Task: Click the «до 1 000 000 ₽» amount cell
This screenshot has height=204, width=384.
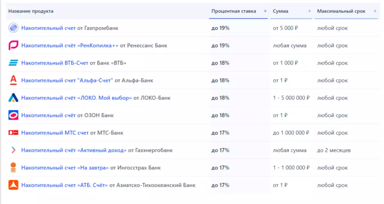Action: coord(291,133)
